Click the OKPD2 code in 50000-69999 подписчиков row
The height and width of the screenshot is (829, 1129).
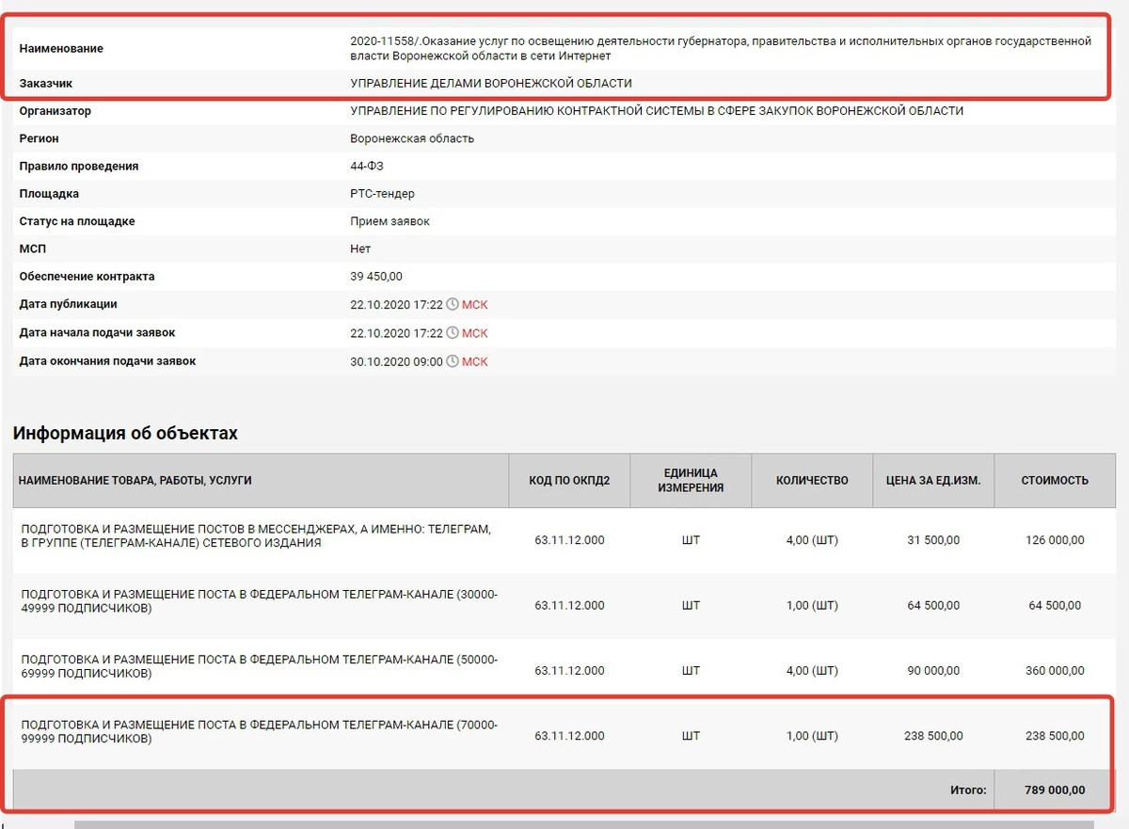click(569, 671)
